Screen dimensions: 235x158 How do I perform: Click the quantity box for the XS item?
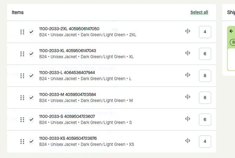(205, 142)
